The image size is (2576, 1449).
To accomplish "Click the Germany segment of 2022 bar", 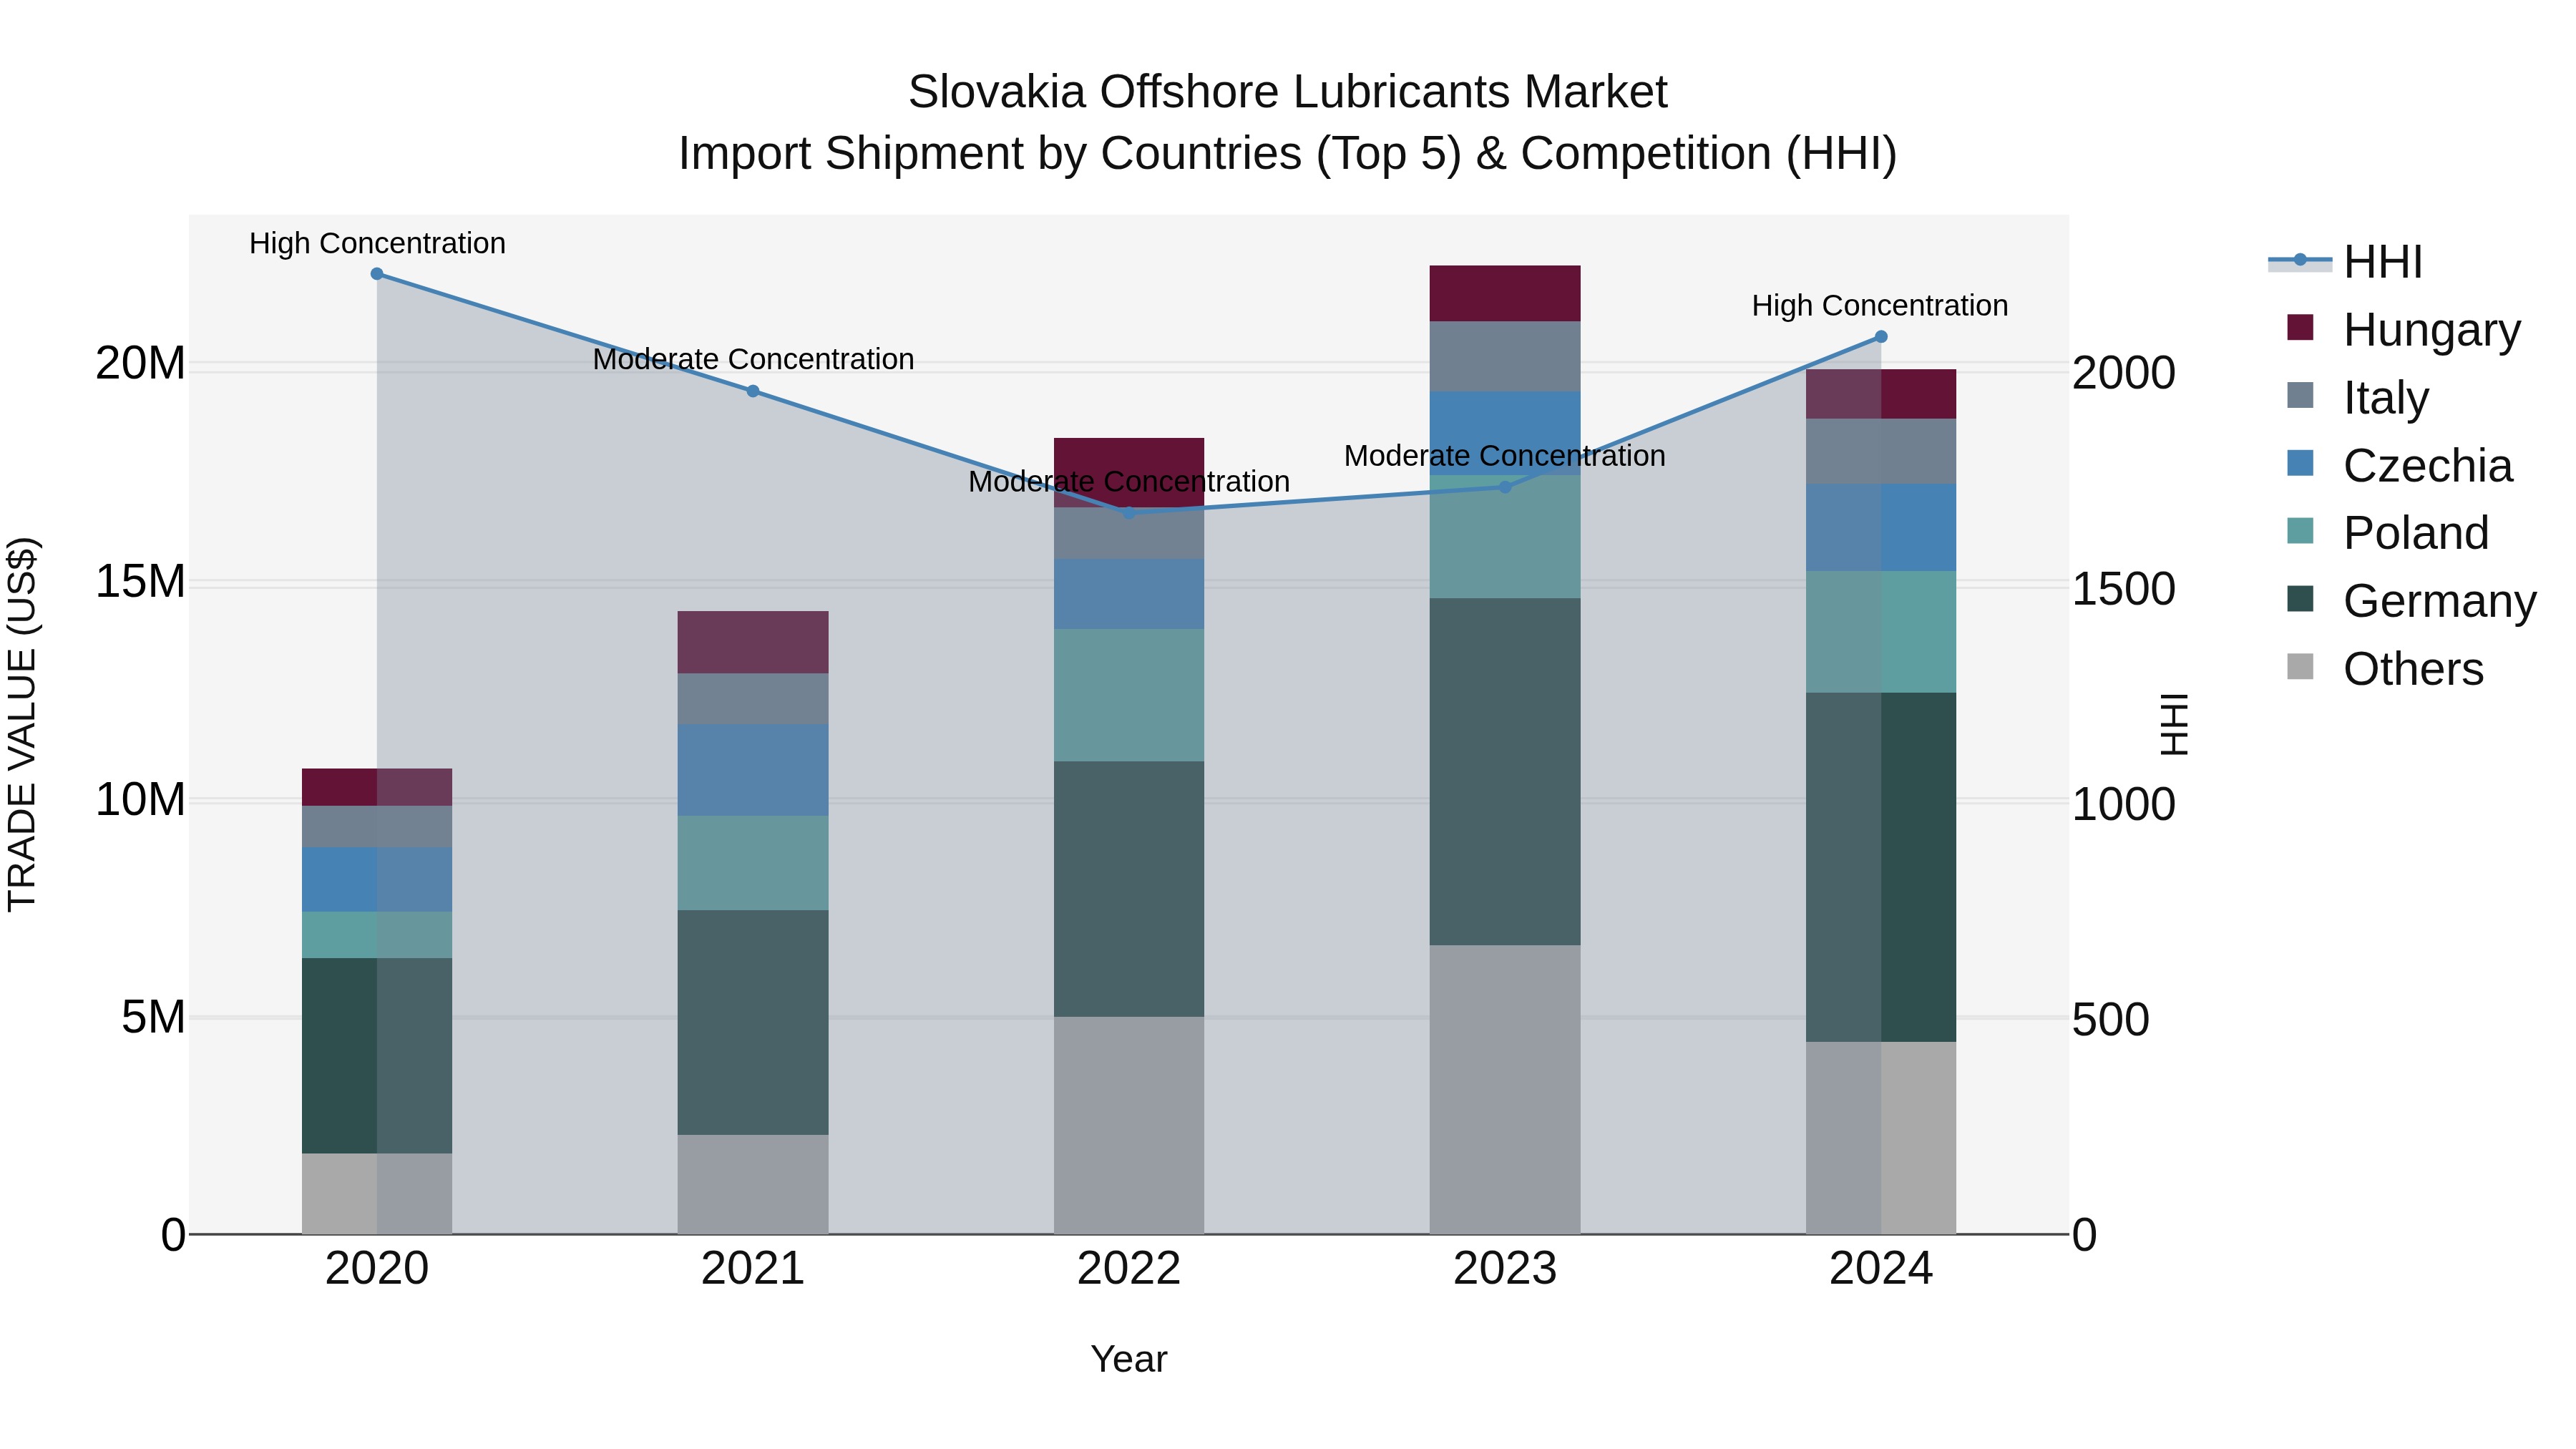I will pyautogui.click(x=1129, y=890).
